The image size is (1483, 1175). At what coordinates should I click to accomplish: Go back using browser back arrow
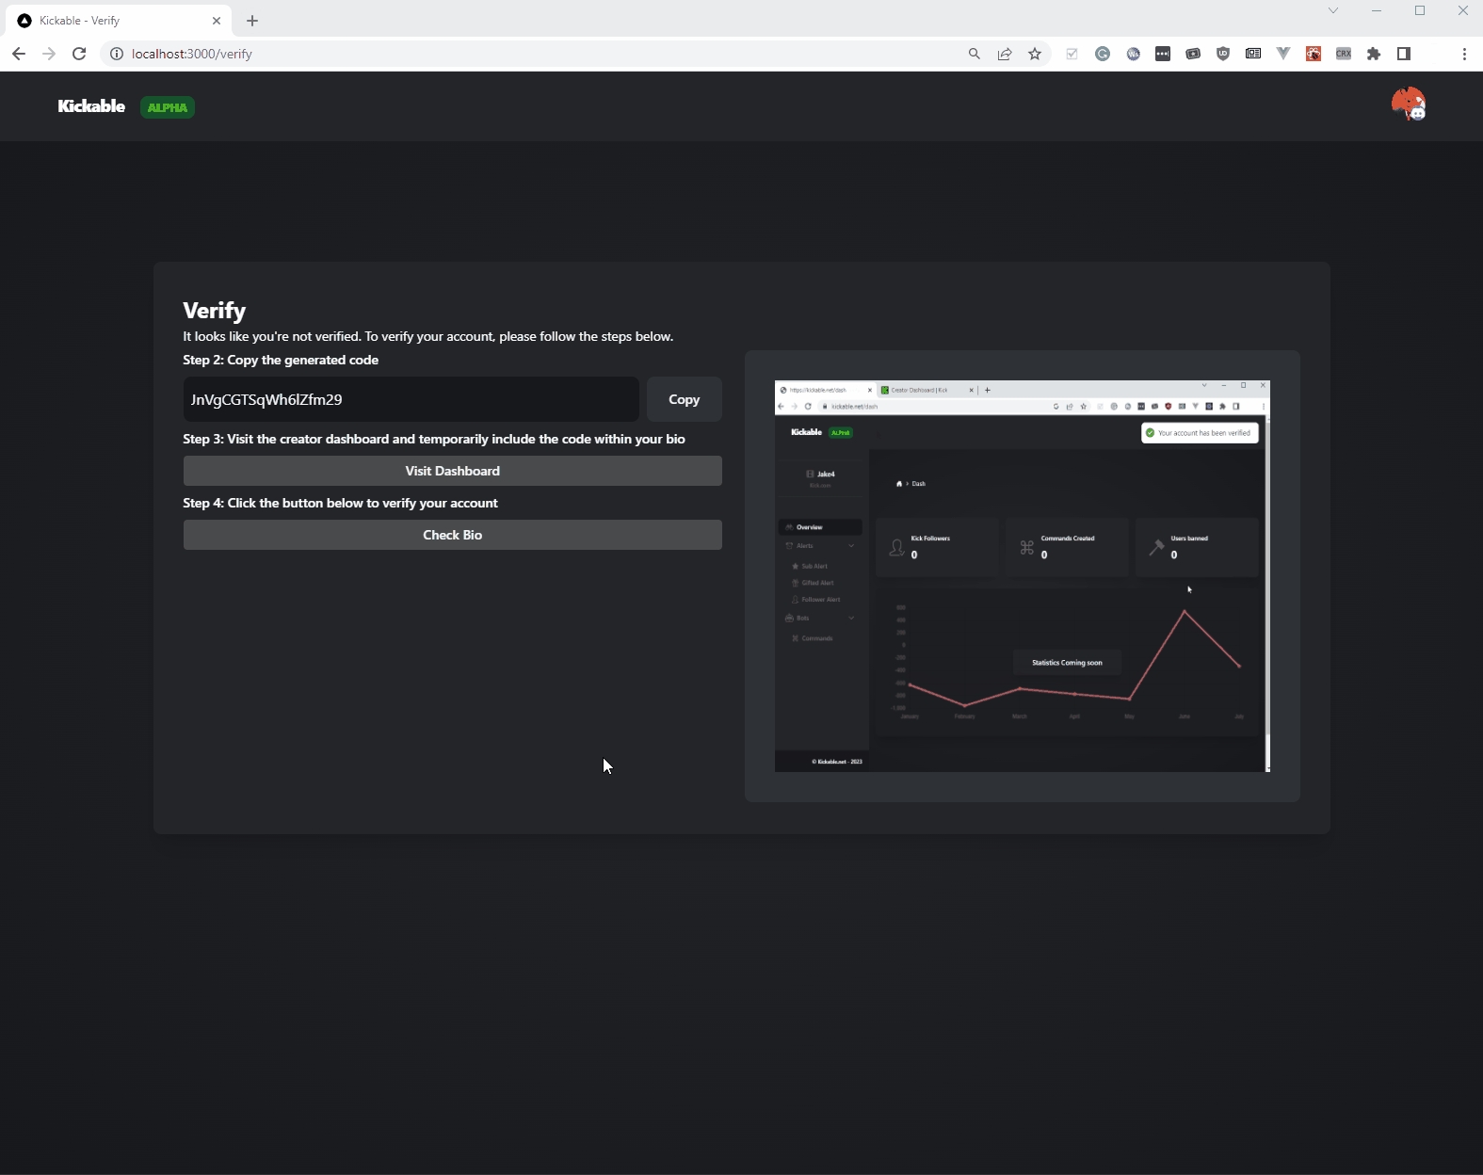[x=19, y=54]
